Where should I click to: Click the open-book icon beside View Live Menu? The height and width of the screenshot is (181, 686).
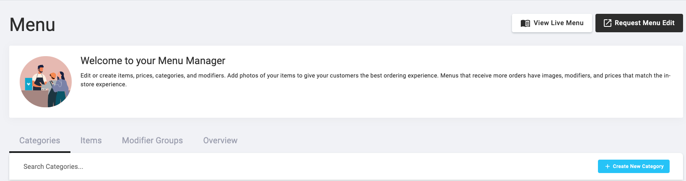pos(525,23)
